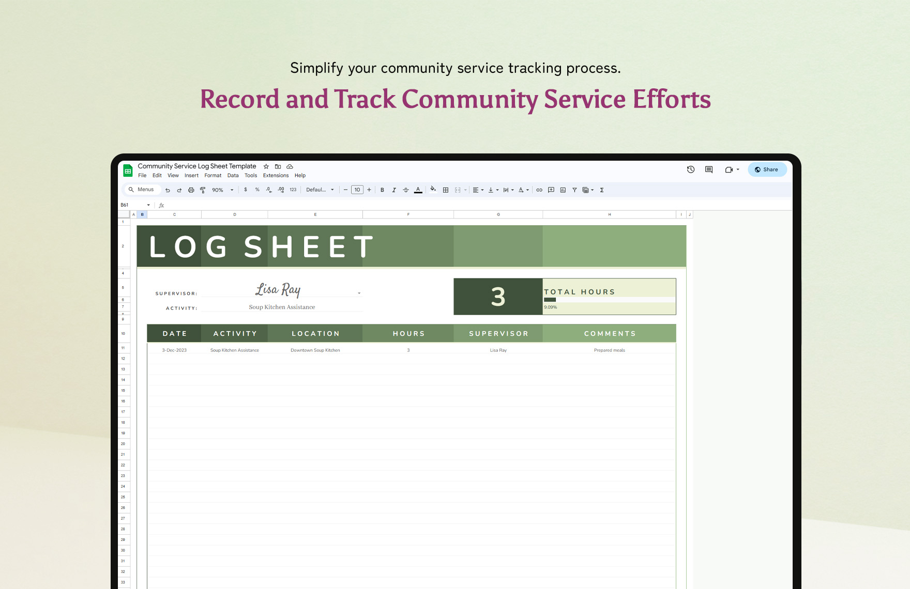
Task: Open the version history clock icon
Action: tap(691, 169)
